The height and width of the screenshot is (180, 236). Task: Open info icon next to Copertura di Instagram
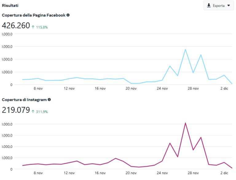[x=49, y=100]
